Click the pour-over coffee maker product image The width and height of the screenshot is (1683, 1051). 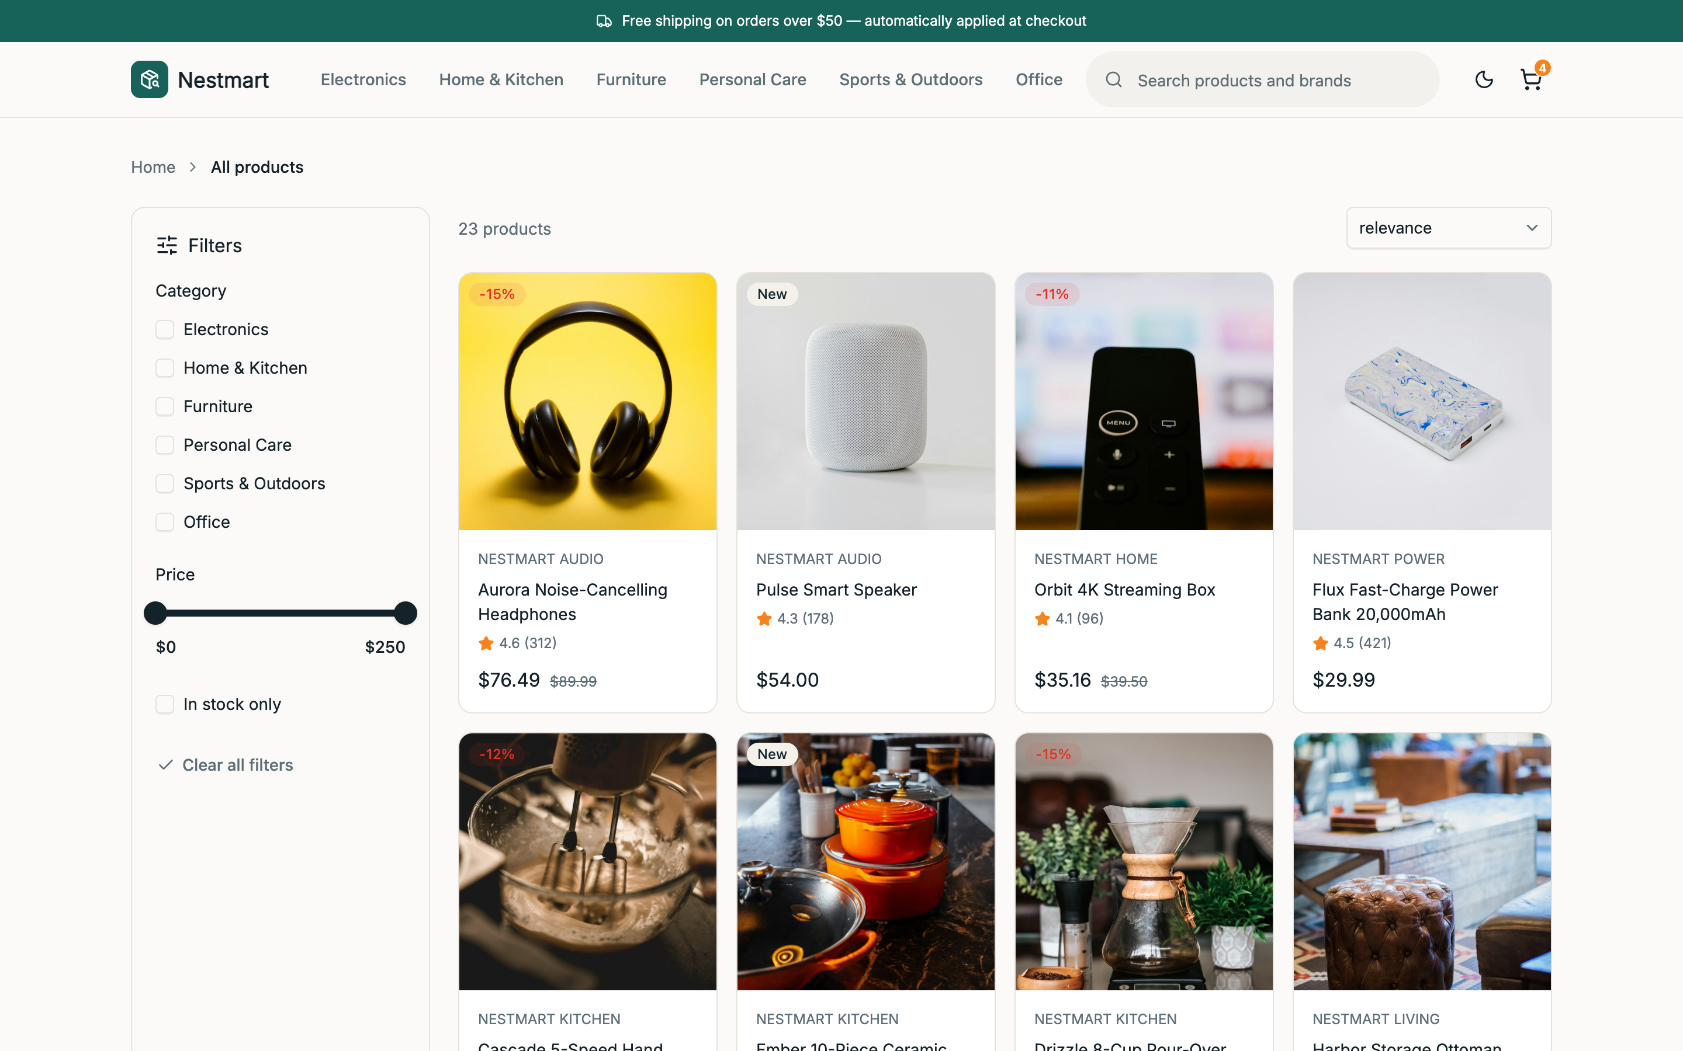[x=1144, y=862]
